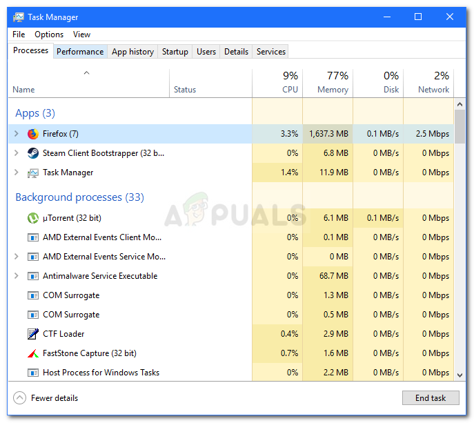The height and width of the screenshot is (423, 474).
Task: Open the Options menu
Action: point(49,35)
